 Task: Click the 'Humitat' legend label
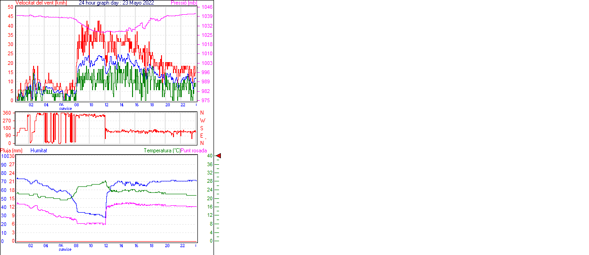(x=39, y=151)
